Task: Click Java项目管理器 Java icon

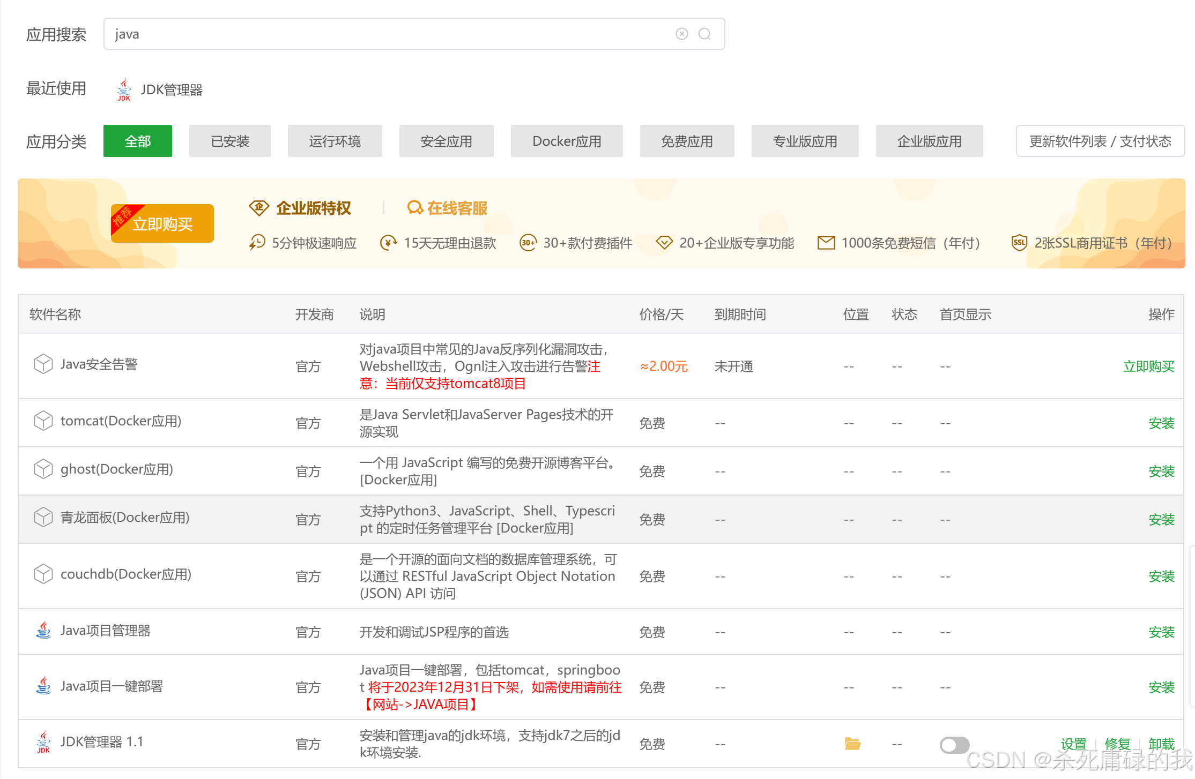Action: [x=43, y=631]
